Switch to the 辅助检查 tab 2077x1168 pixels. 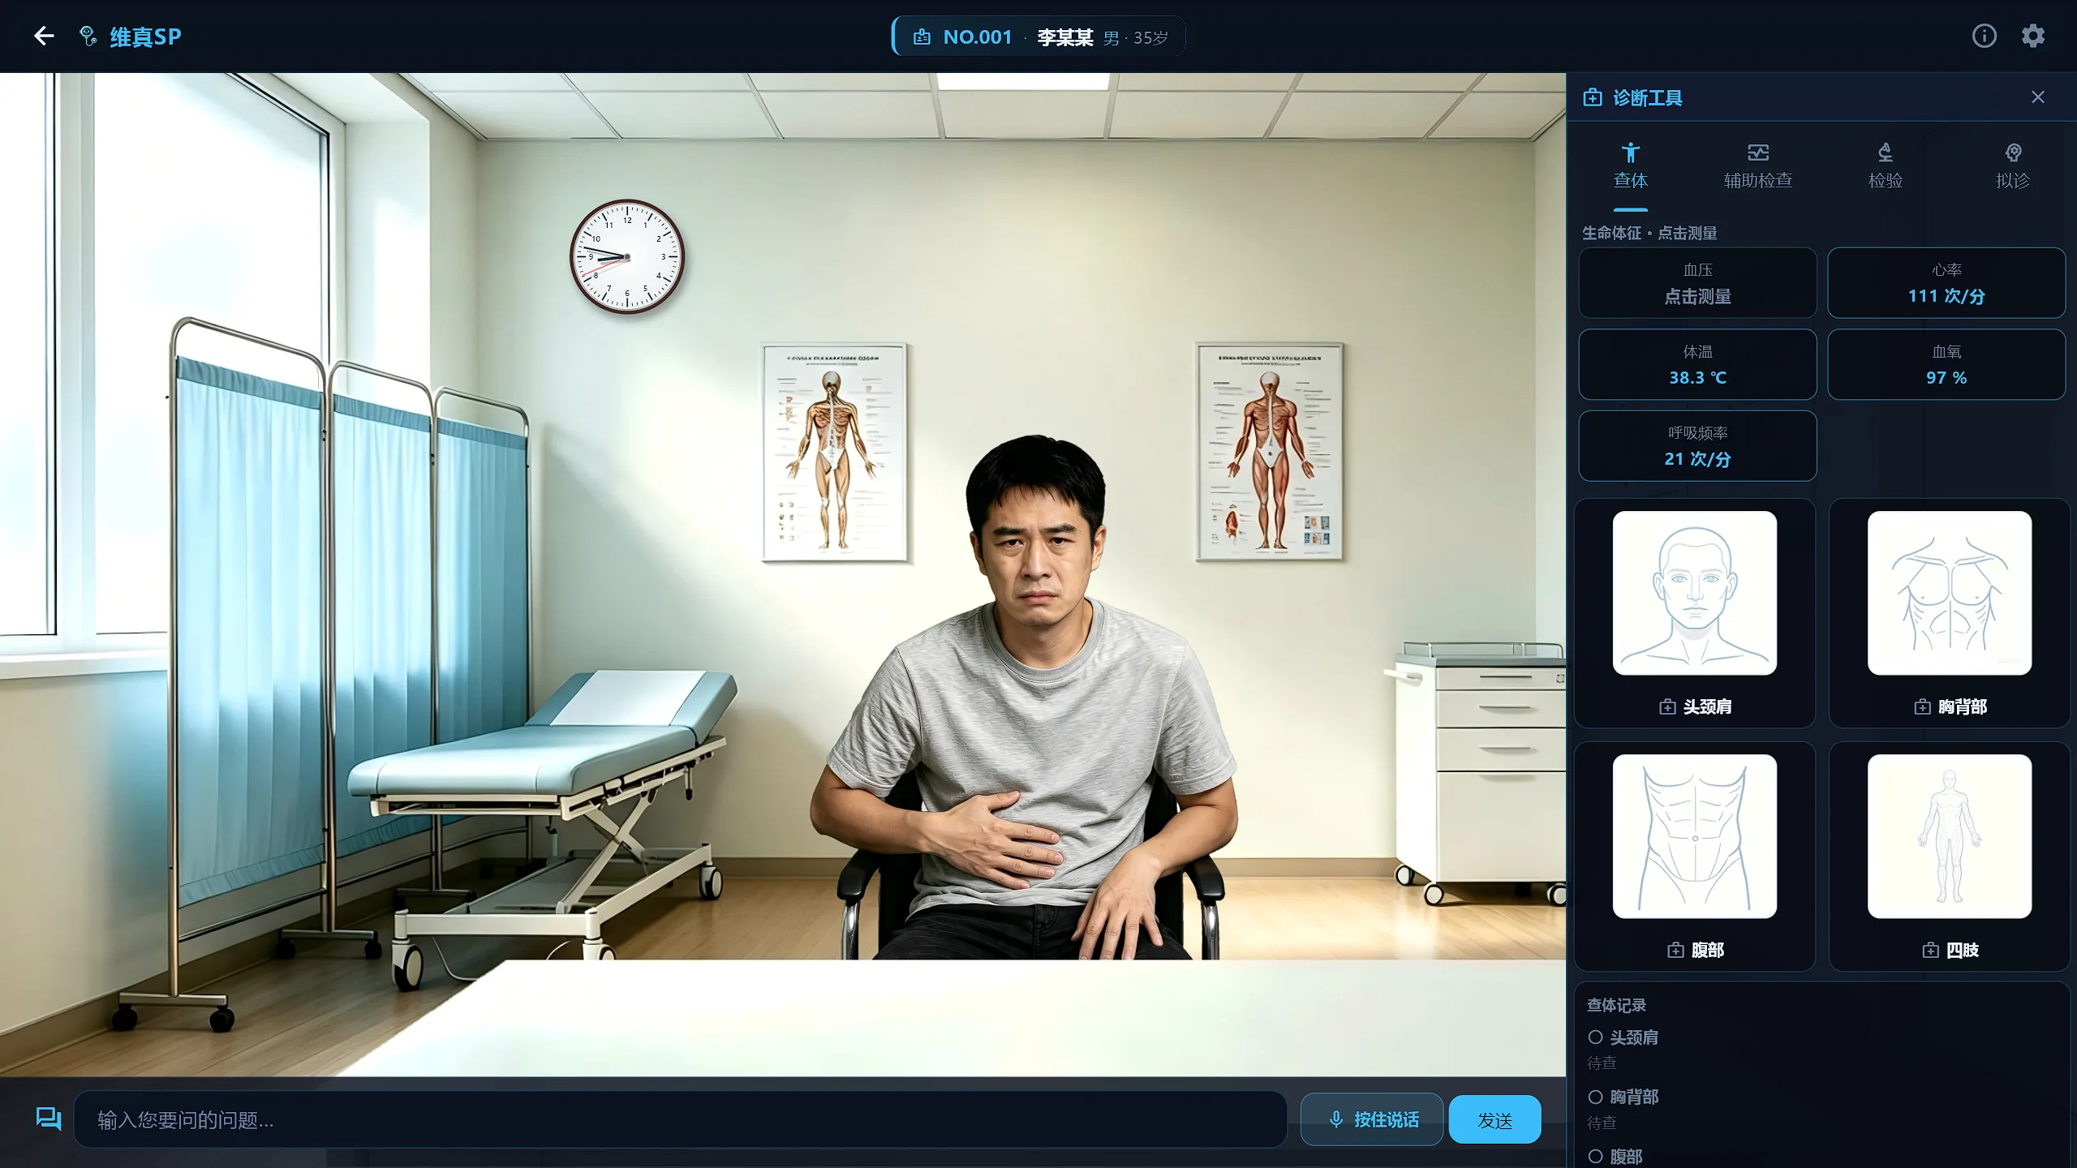click(x=1757, y=166)
